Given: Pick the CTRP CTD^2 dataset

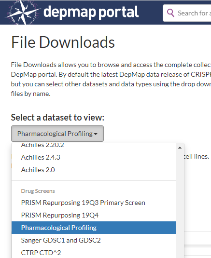Looking at the screenshot, I should 94,253.
